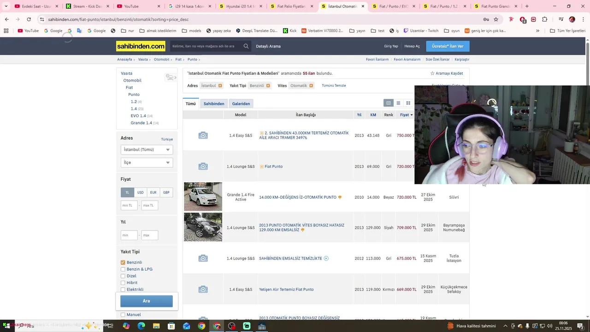
Task: Click the Hesap Aç link
Action: pos(412,46)
